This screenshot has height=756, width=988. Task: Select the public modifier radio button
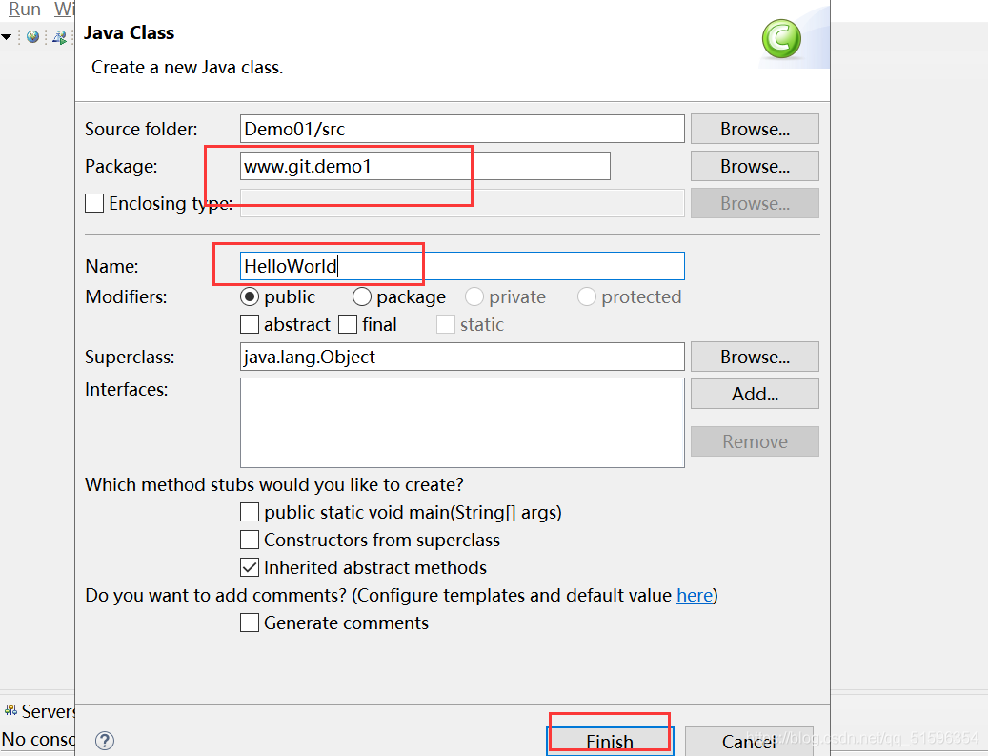(x=250, y=296)
